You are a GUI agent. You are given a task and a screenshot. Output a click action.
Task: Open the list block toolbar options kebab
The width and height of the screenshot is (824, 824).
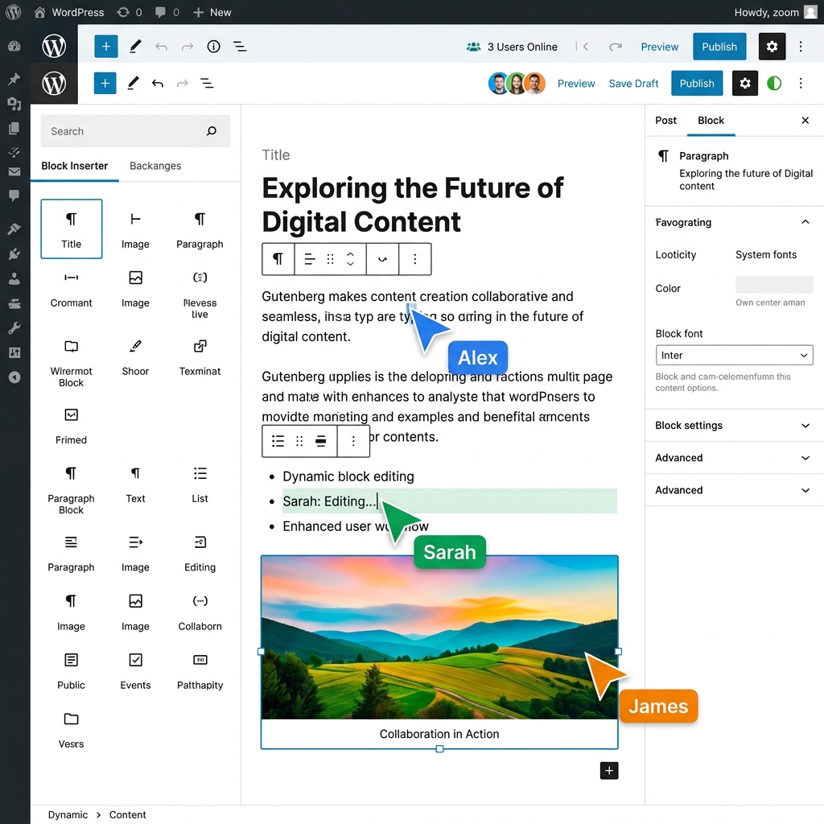tap(353, 441)
